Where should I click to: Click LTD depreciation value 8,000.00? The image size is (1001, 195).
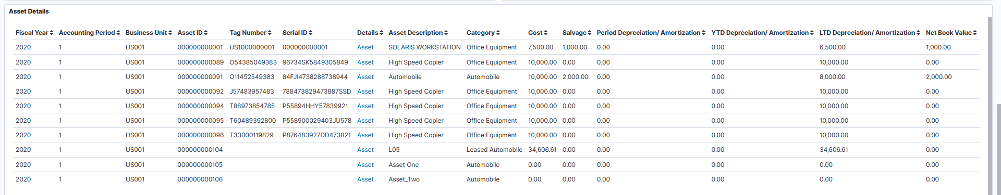(833, 77)
